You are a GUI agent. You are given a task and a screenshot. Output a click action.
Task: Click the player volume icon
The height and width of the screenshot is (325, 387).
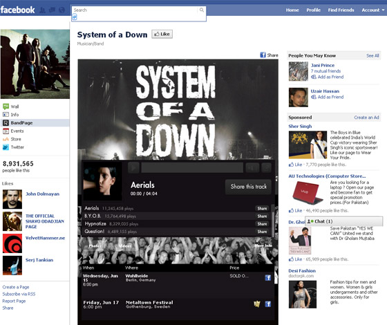coord(252,167)
